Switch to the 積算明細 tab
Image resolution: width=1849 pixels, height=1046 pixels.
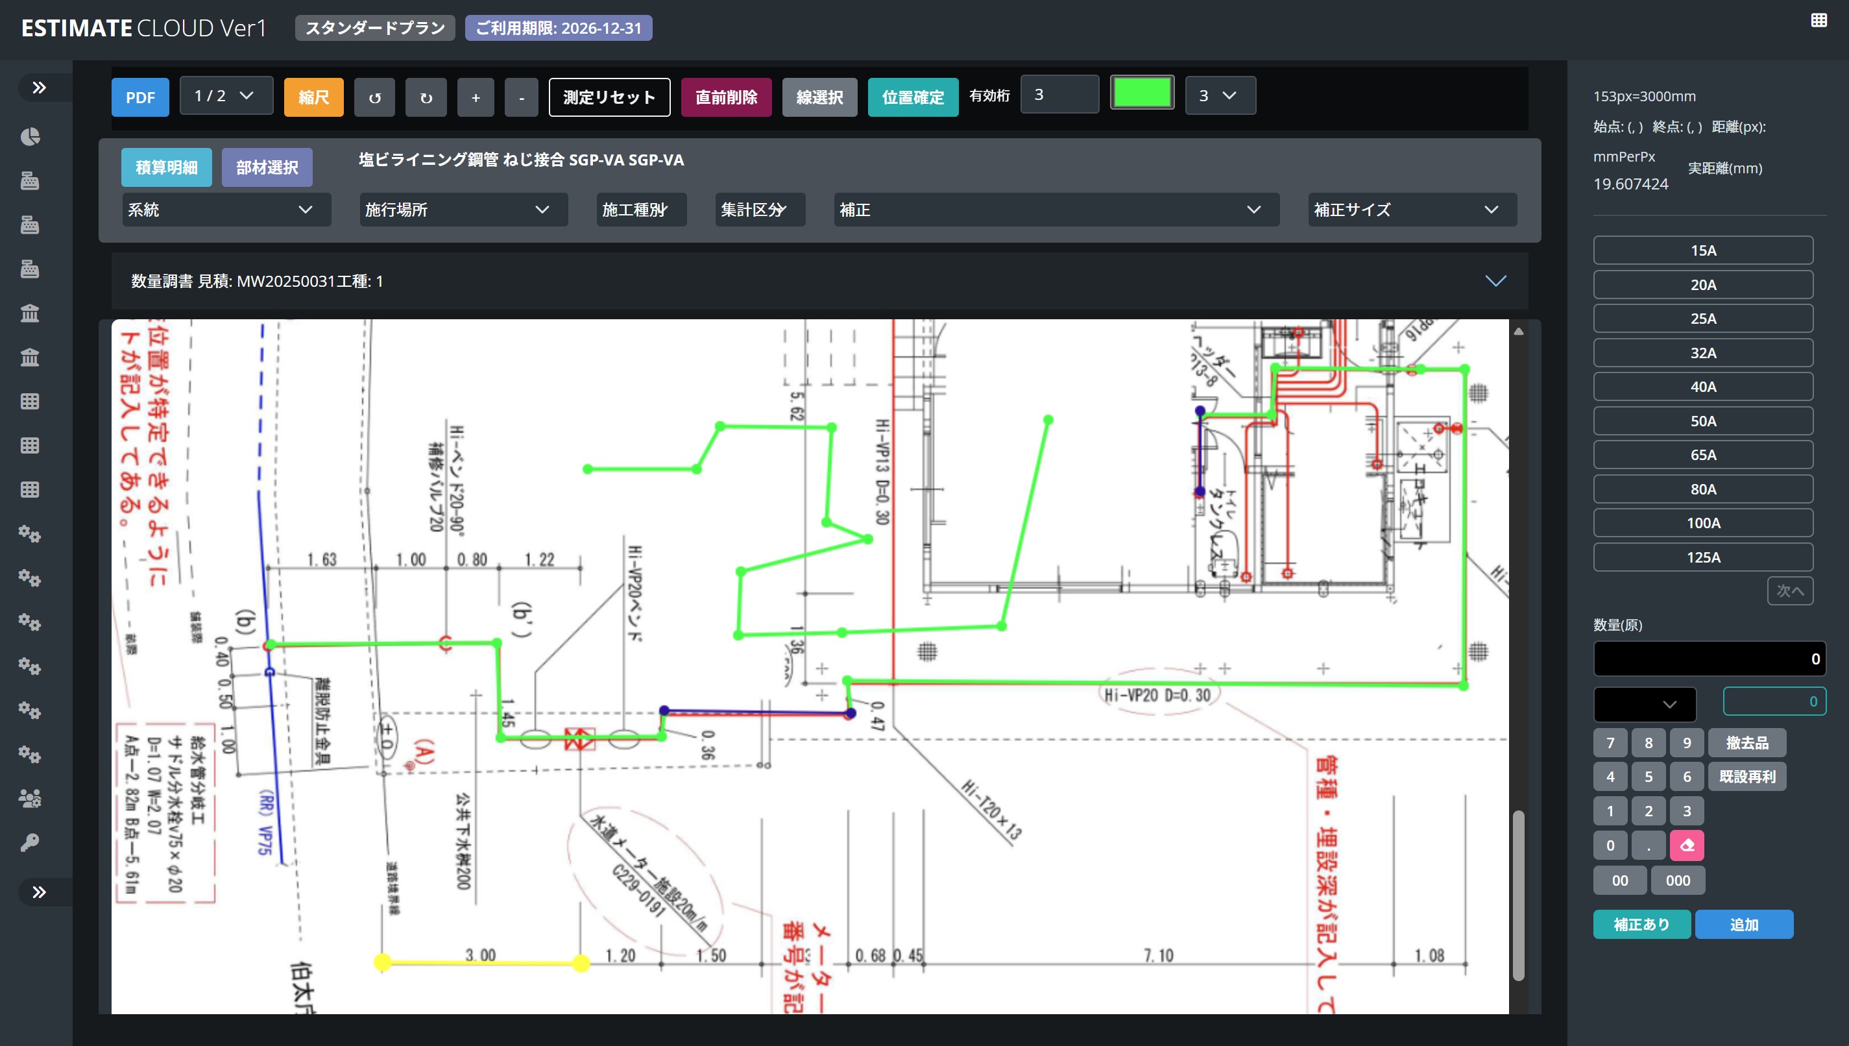pyautogui.click(x=167, y=167)
